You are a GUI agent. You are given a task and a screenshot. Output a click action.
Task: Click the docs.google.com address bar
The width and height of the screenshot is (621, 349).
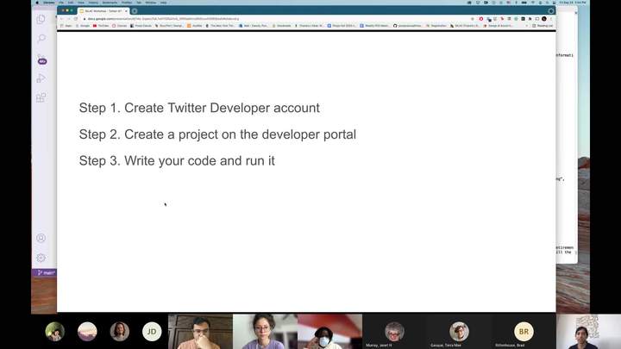pyautogui.click(x=273, y=19)
